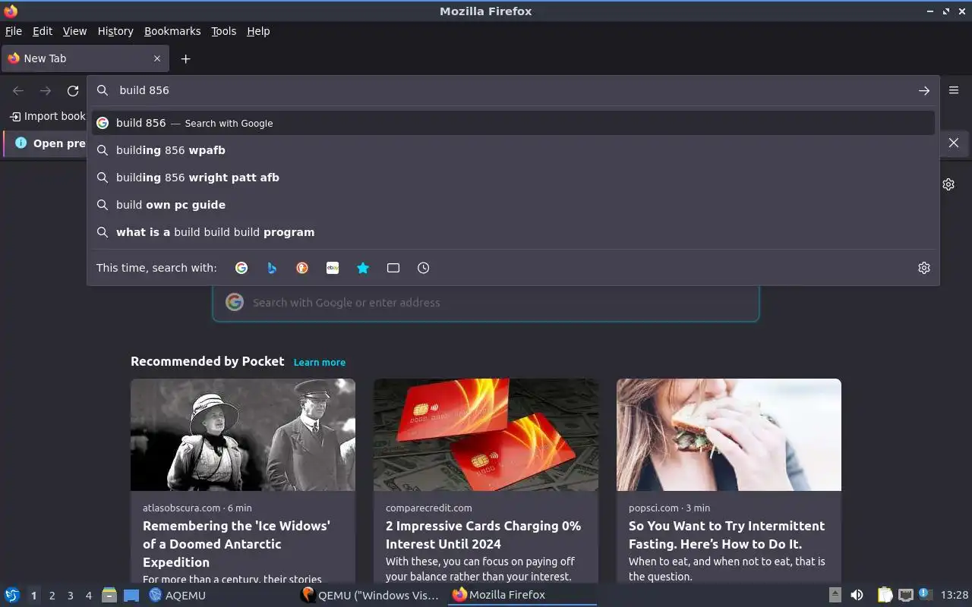Switch to workspace 2 in the taskbar
This screenshot has width=972, height=607.
point(52,596)
